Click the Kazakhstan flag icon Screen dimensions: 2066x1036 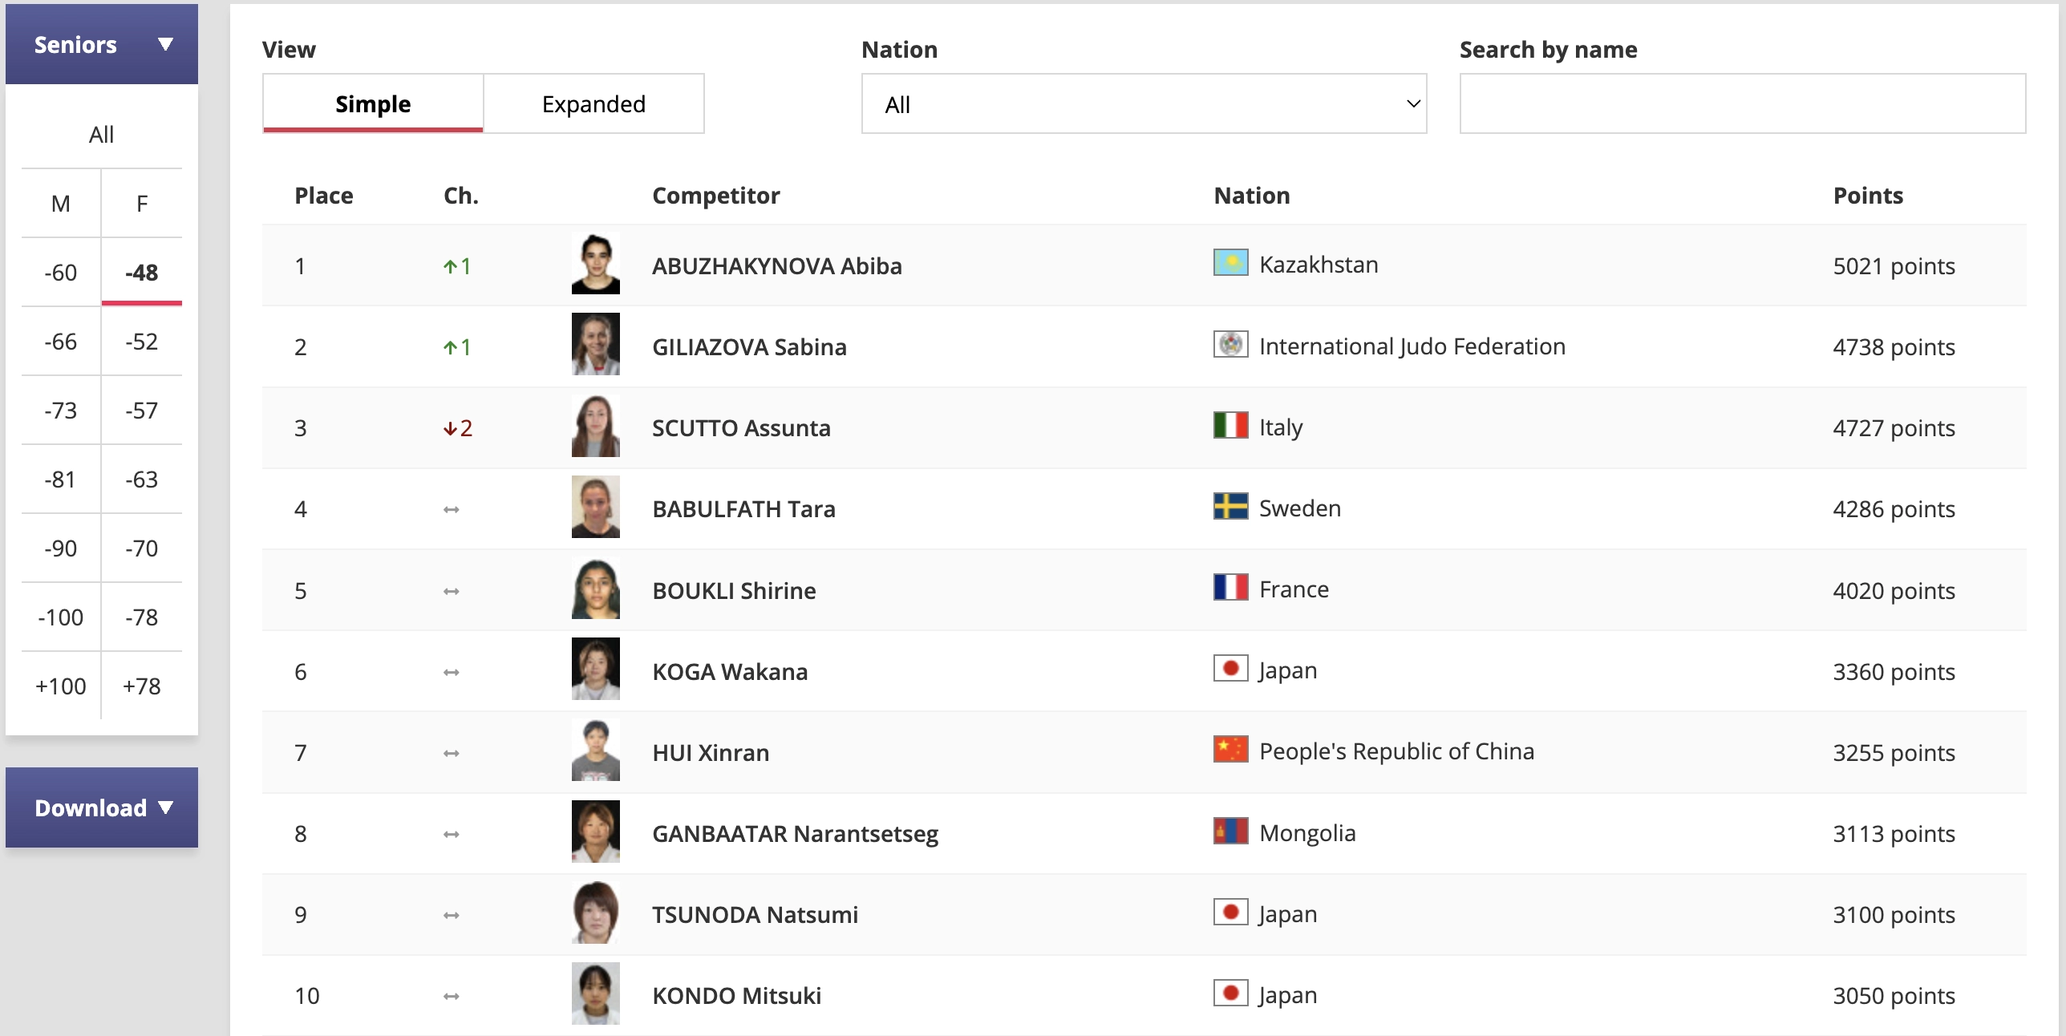[x=1230, y=263]
